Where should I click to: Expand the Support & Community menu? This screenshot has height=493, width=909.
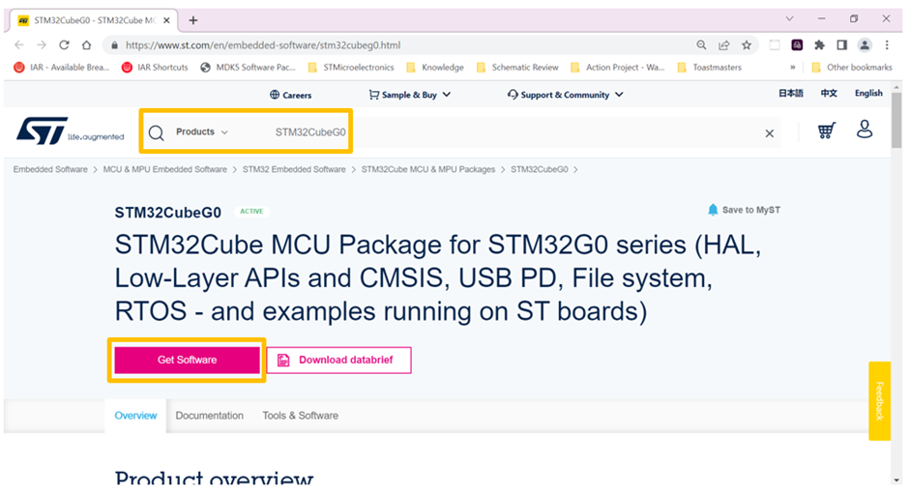tap(566, 95)
